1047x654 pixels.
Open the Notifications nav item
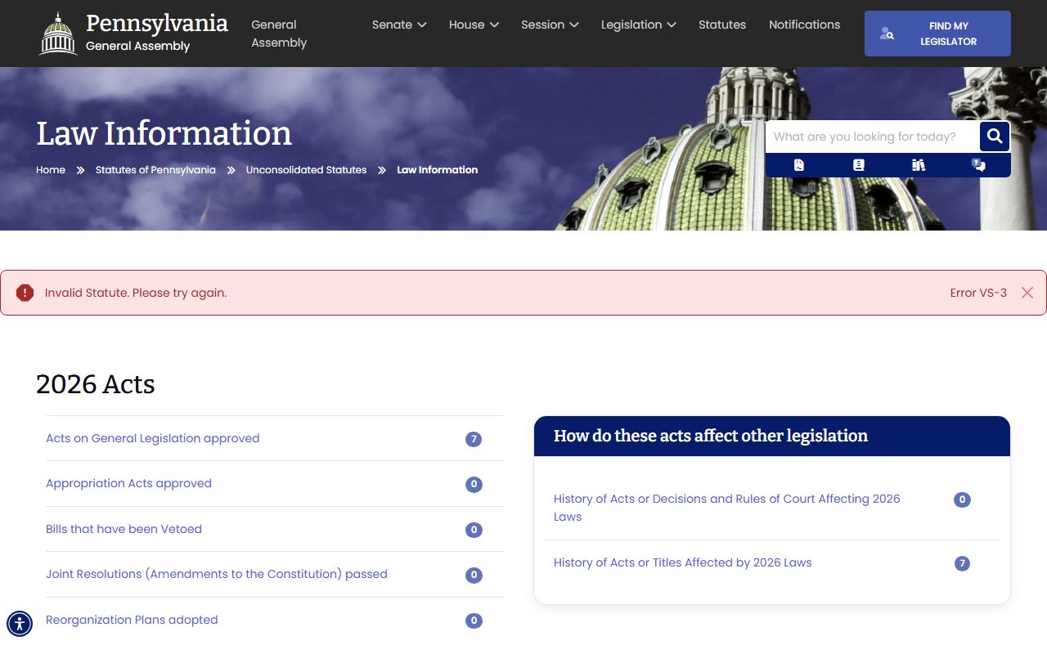tap(804, 25)
